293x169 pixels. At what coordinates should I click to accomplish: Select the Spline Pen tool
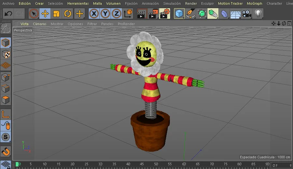pyautogui.click(x=190, y=13)
